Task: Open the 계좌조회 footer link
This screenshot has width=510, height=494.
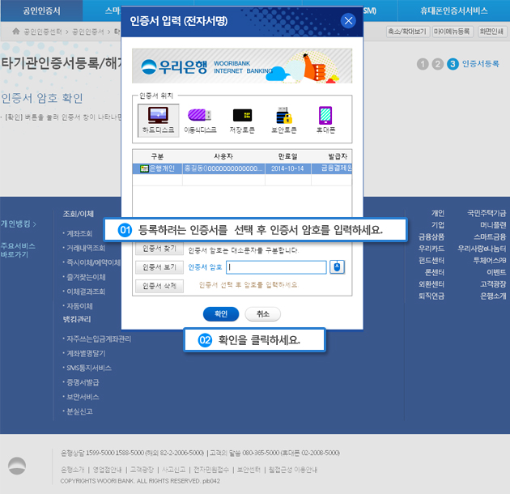Action: (79, 234)
